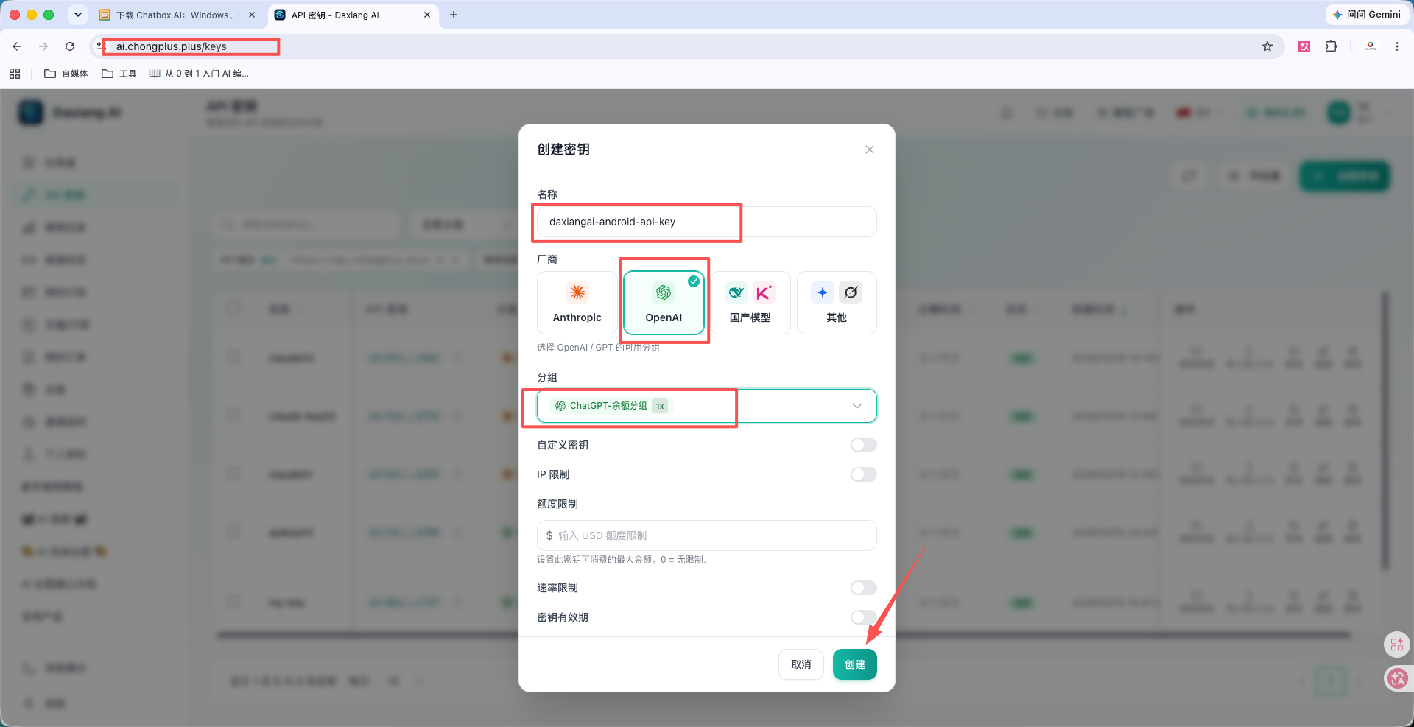Open a new tab with plus button
The width and height of the screenshot is (1414, 727).
(454, 15)
